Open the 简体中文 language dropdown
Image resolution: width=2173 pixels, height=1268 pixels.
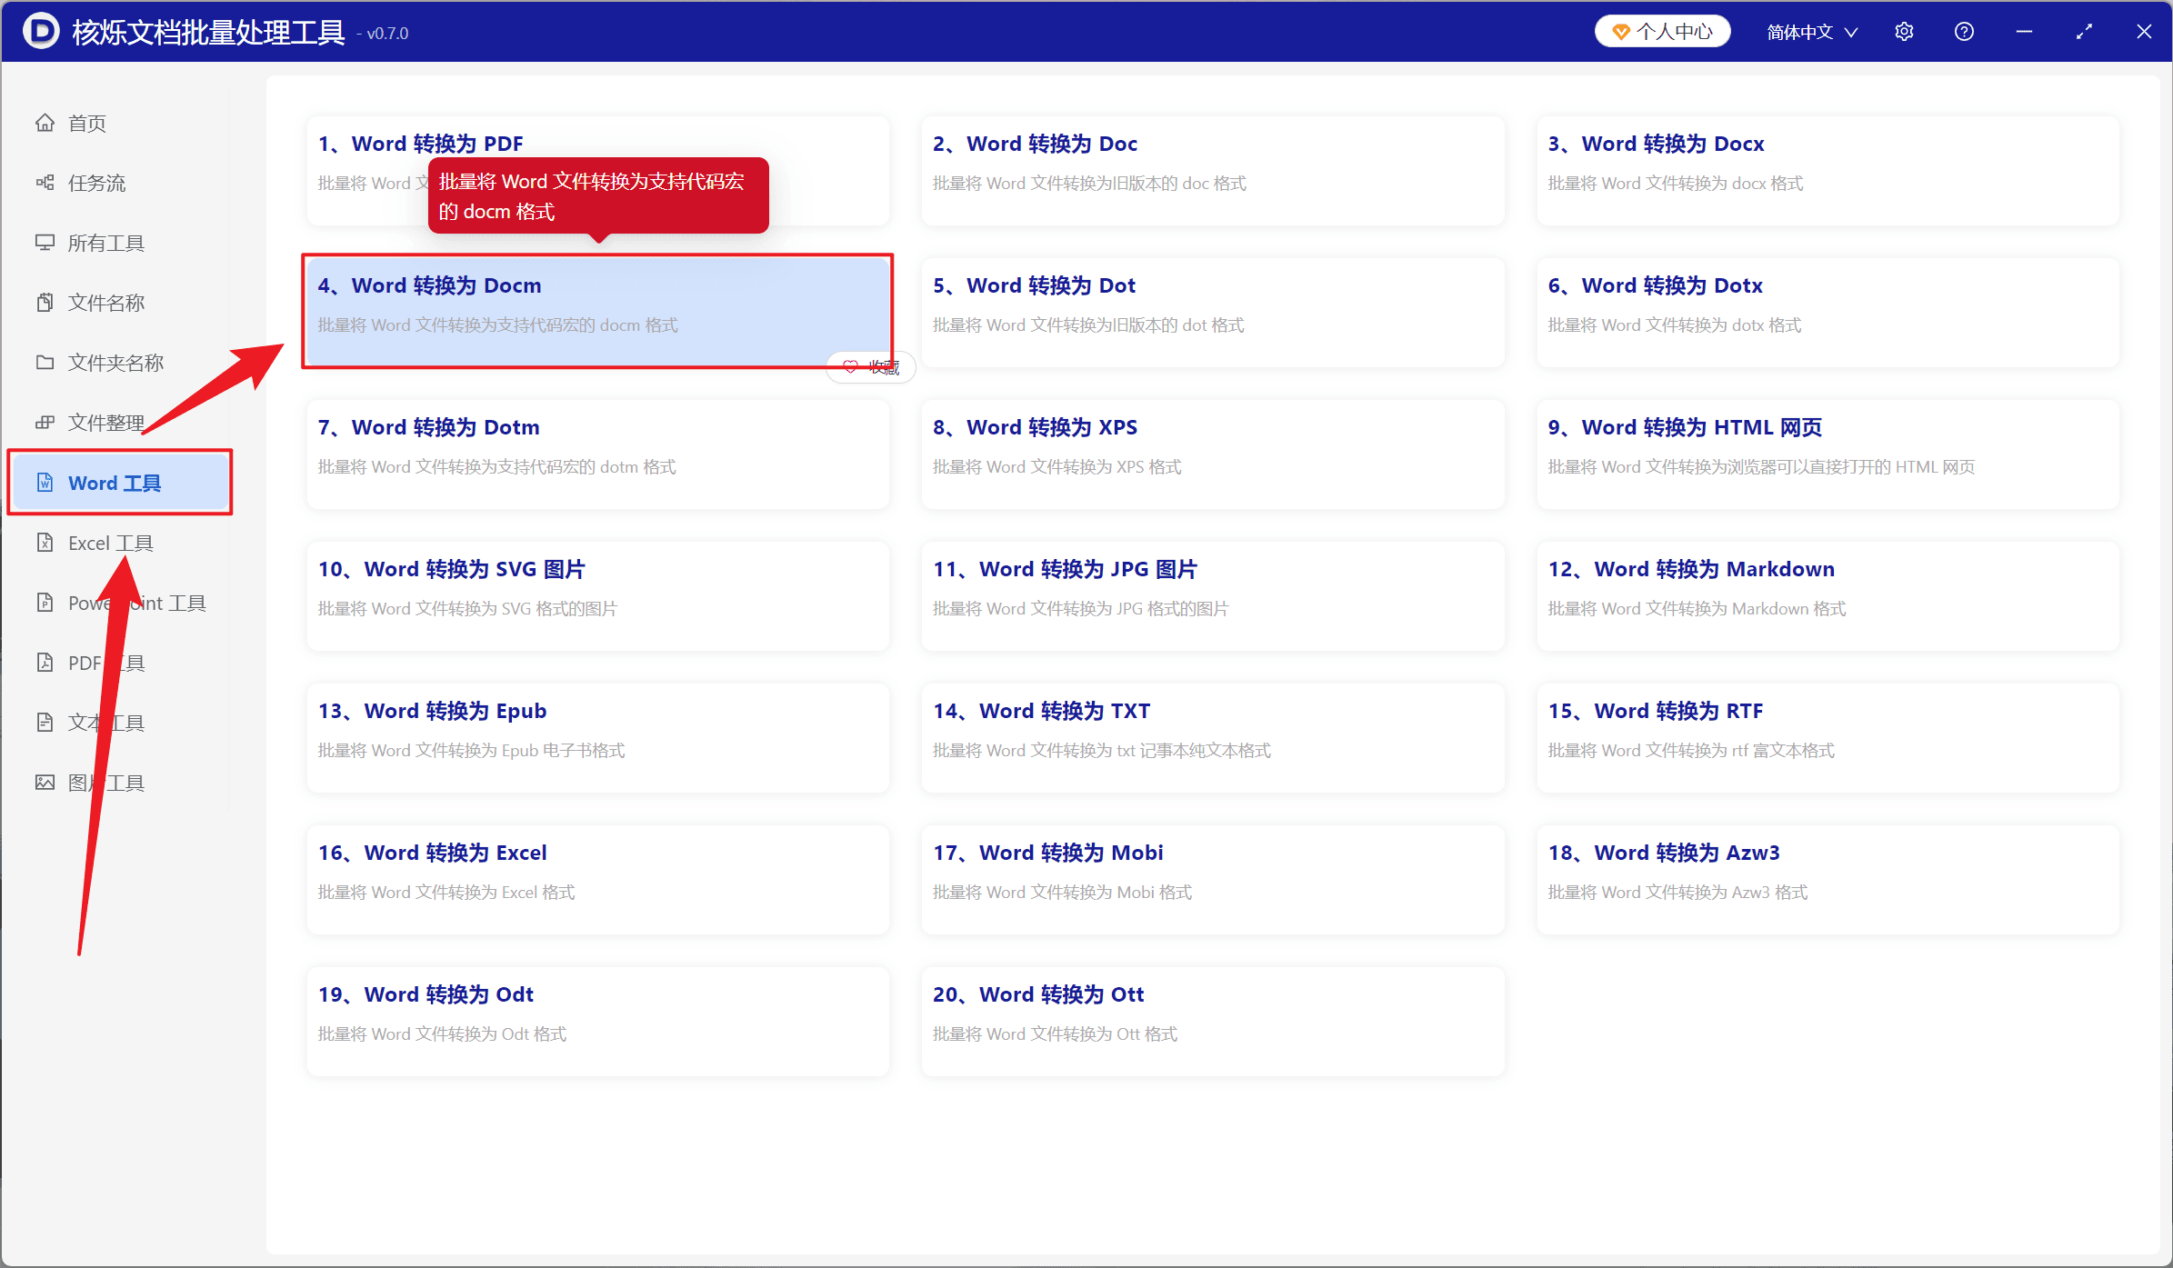pos(1811,32)
